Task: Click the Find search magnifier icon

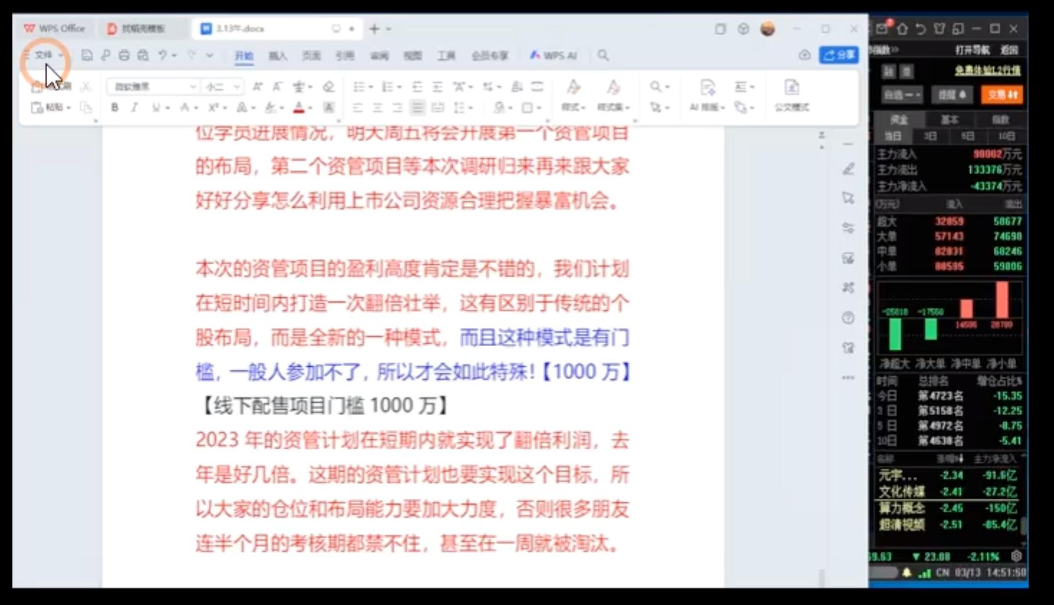Action: coord(654,86)
